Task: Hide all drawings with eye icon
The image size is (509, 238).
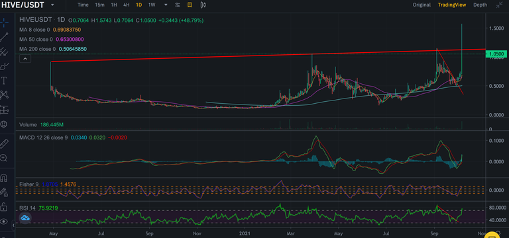Action: click(4, 221)
